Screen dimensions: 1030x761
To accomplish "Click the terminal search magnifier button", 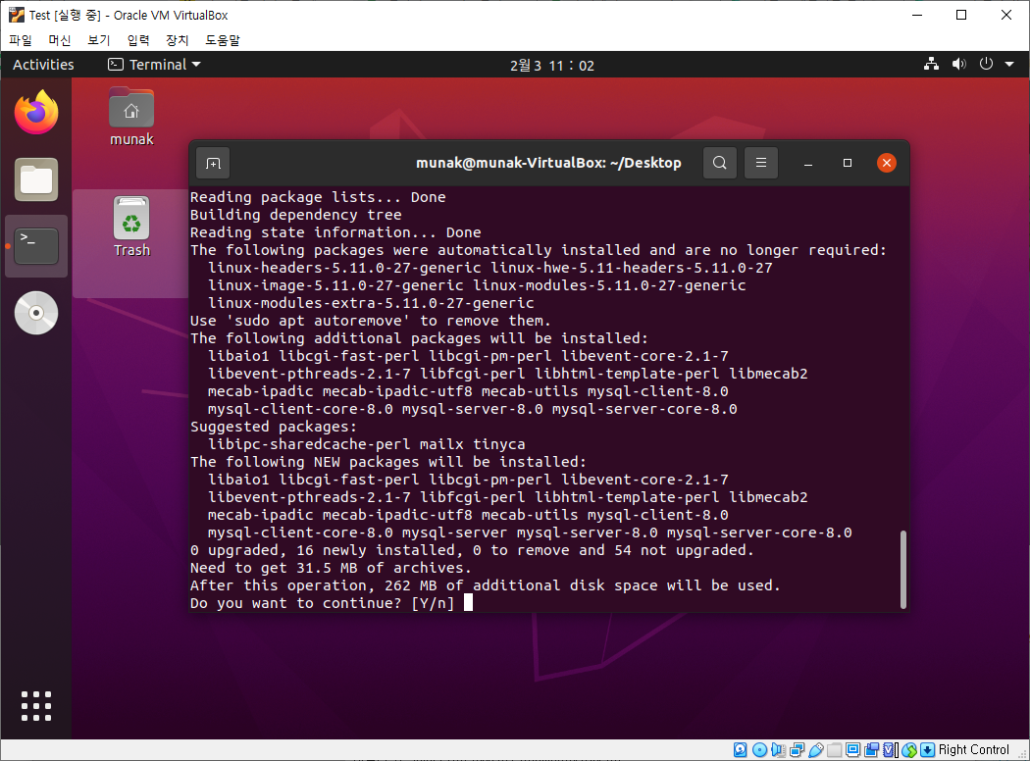I will (719, 163).
